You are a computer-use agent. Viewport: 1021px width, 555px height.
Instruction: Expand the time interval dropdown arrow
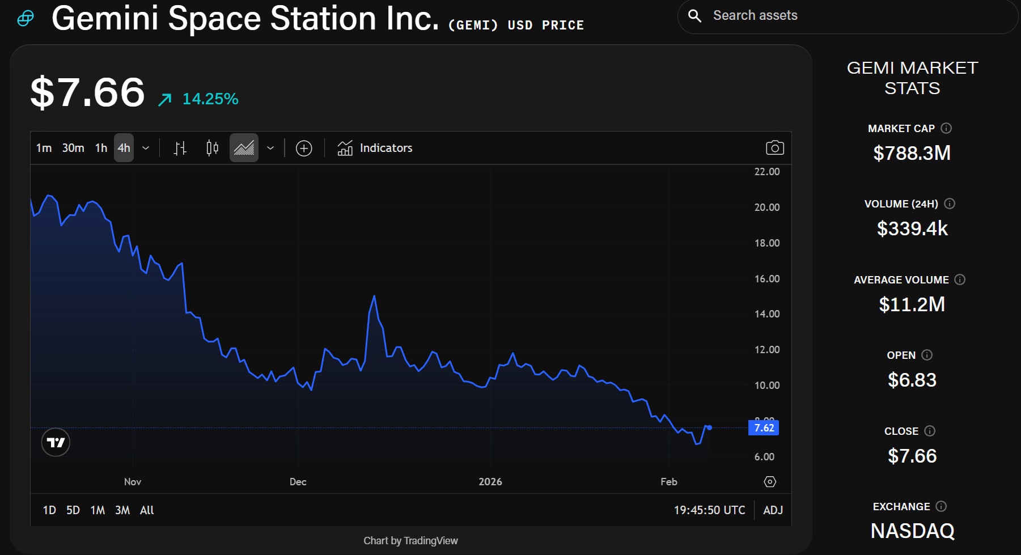(146, 148)
